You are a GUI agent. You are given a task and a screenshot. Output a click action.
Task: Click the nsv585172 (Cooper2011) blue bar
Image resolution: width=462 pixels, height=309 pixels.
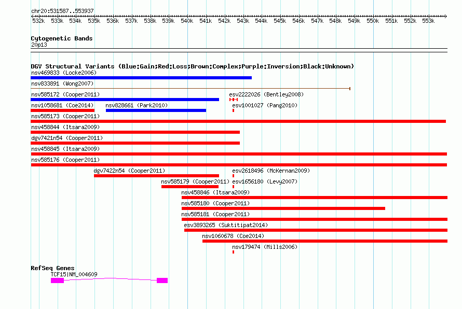(x=125, y=100)
